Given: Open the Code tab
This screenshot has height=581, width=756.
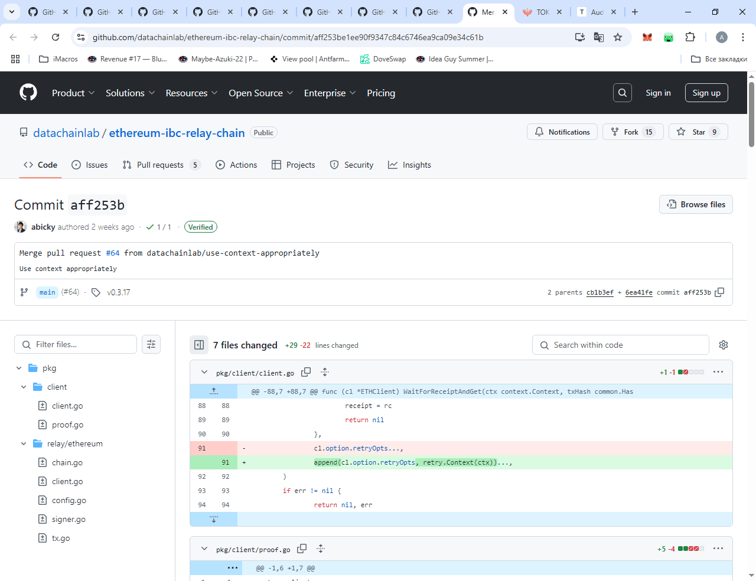Looking at the screenshot, I should point(40,165).
